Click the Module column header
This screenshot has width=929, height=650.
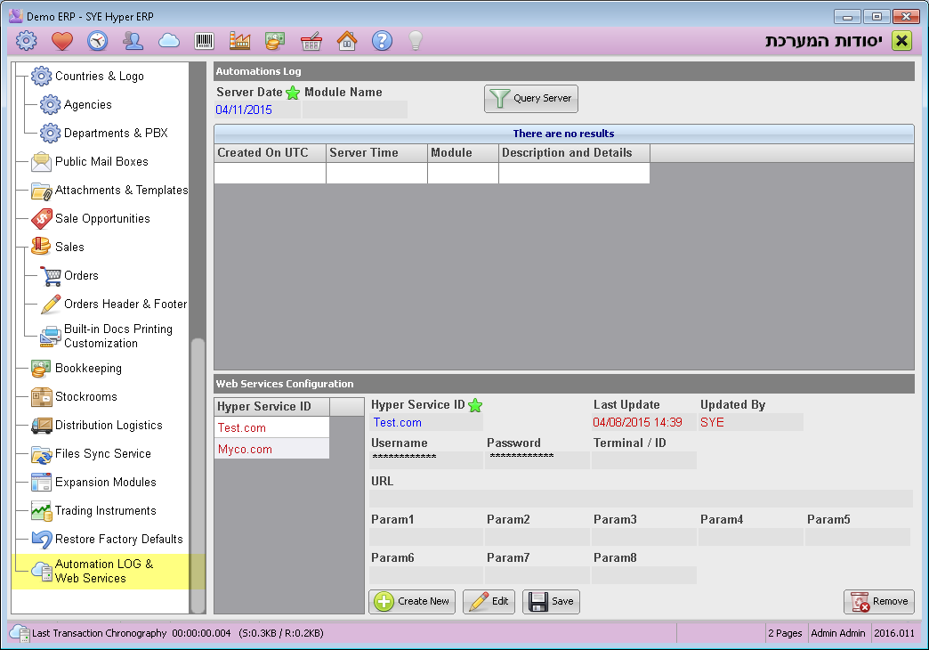tap(464, 152)
